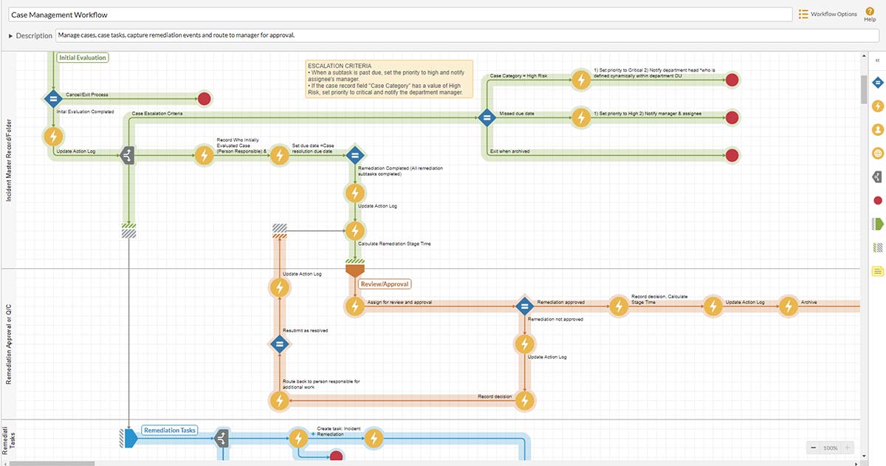
Task: Pick the red end shape in palette
Action: pos(878,200)
